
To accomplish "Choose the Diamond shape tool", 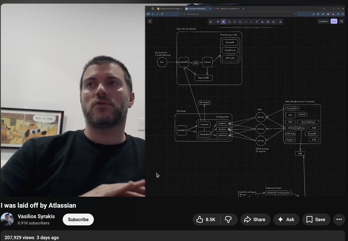I will (x=235, y=22).
